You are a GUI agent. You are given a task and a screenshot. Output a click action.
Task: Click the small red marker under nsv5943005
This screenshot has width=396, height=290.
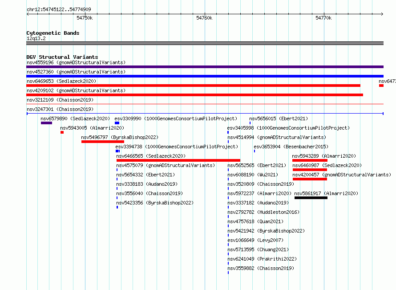click(x=62, y=132)
